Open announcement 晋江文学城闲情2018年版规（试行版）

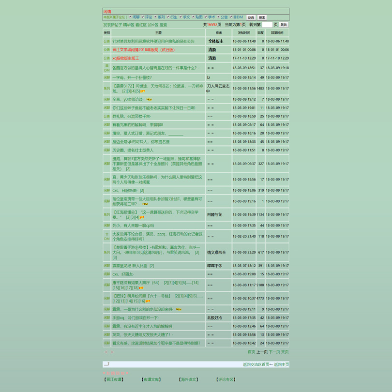tap(144, 50)
